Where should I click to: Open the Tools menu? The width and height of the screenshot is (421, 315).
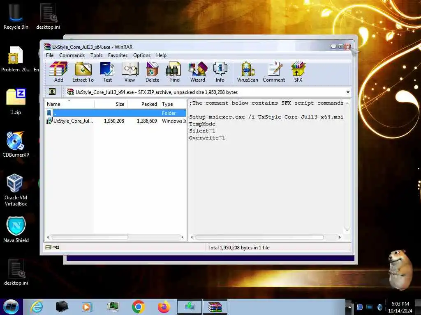pyautogui.click(x=96, y=55)
